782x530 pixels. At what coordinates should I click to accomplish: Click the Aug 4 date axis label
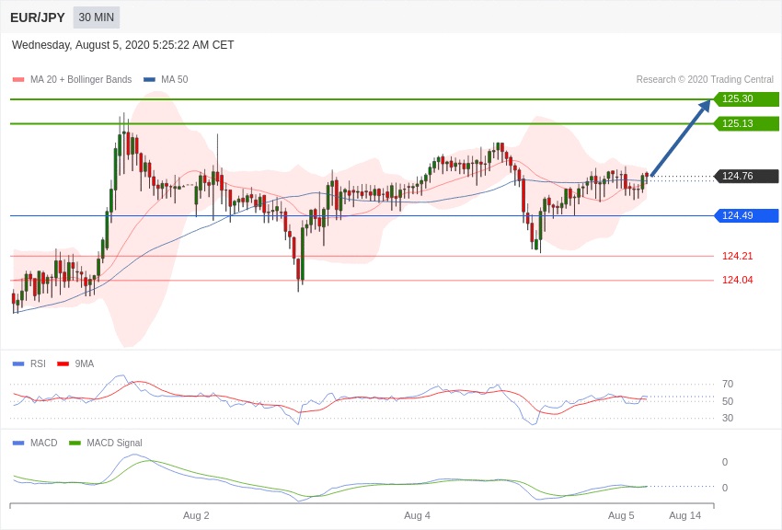point(417,515)
